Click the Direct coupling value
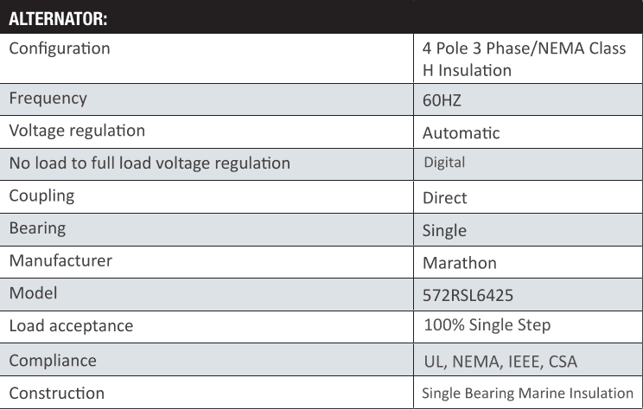 (444, 198)
